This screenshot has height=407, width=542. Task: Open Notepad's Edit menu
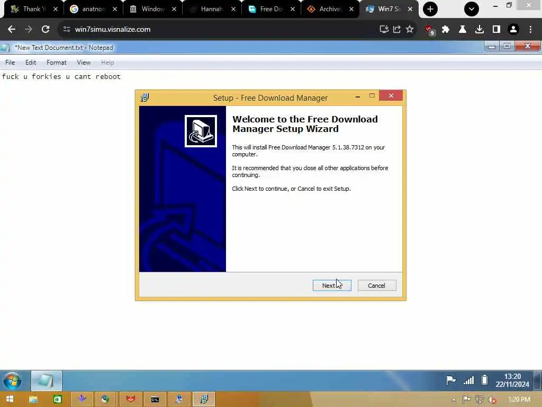coord(30,63)
